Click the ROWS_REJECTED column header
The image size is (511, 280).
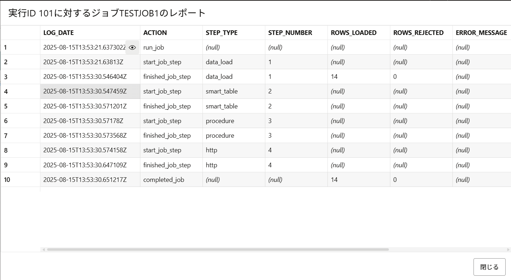click(x=421, y=33)
